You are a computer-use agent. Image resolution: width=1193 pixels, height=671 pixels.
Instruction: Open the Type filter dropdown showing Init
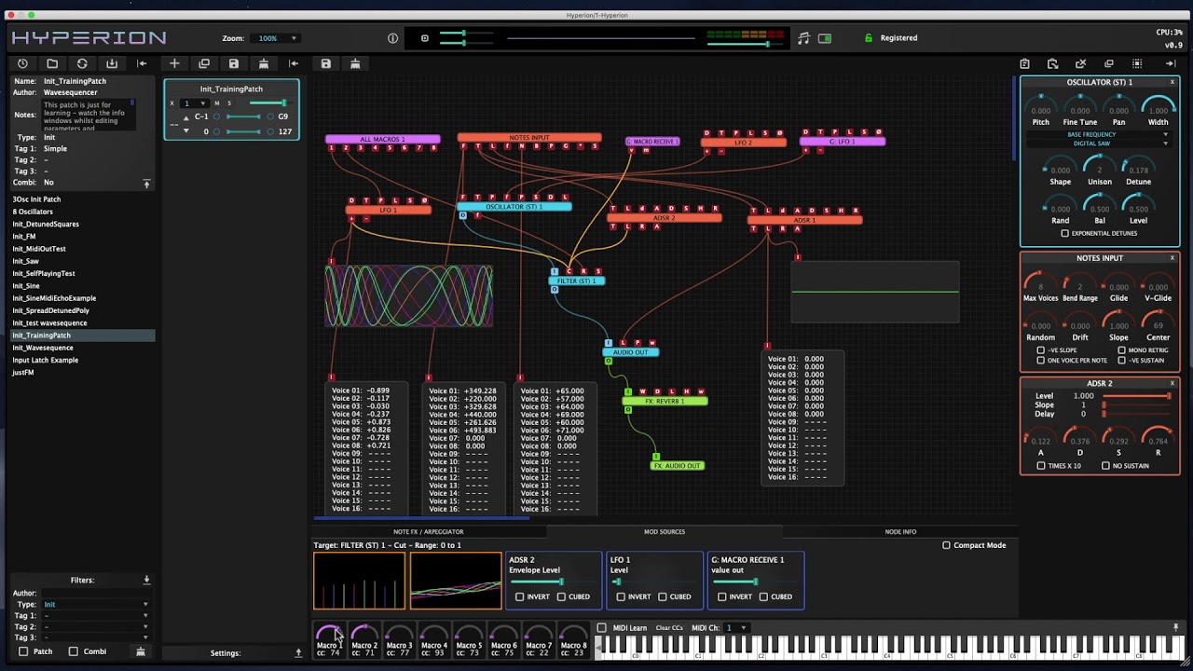click(96, 604)
